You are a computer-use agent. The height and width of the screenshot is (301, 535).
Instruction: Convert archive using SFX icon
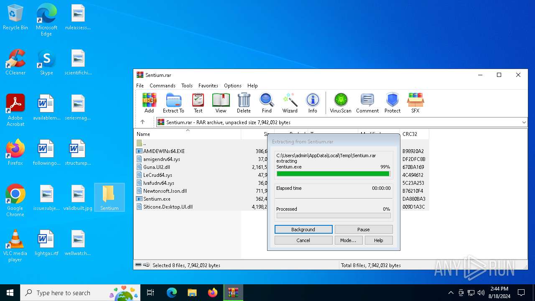click(415, 103)
